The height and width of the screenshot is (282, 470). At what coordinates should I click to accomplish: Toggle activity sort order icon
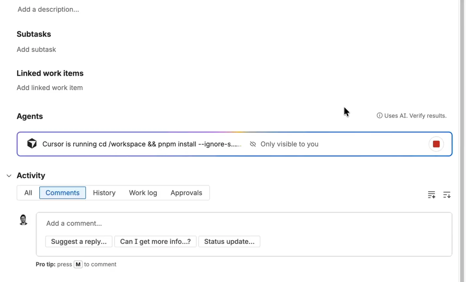click(446, 195)
